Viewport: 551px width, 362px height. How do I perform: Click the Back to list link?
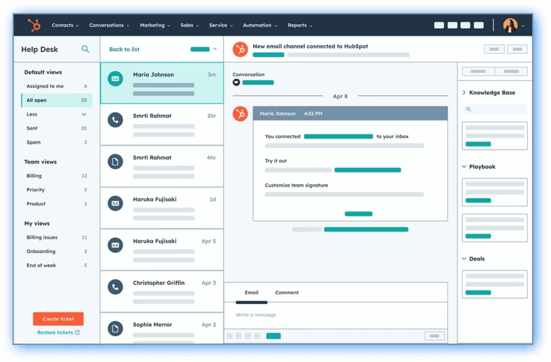pyautogui.click(x=124, y=49)
